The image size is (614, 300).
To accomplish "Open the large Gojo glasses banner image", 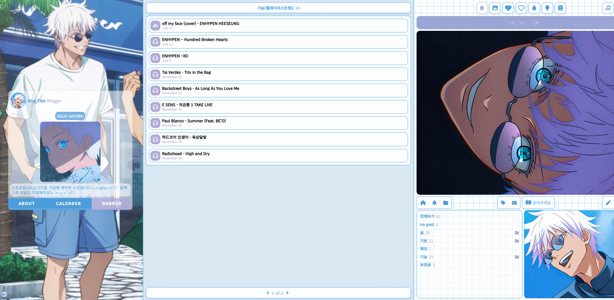I will pos(515,113).
